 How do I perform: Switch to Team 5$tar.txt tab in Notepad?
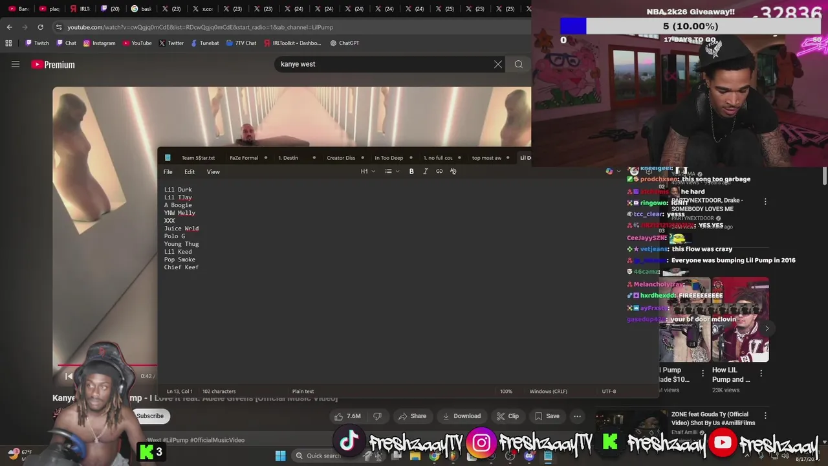198,158
